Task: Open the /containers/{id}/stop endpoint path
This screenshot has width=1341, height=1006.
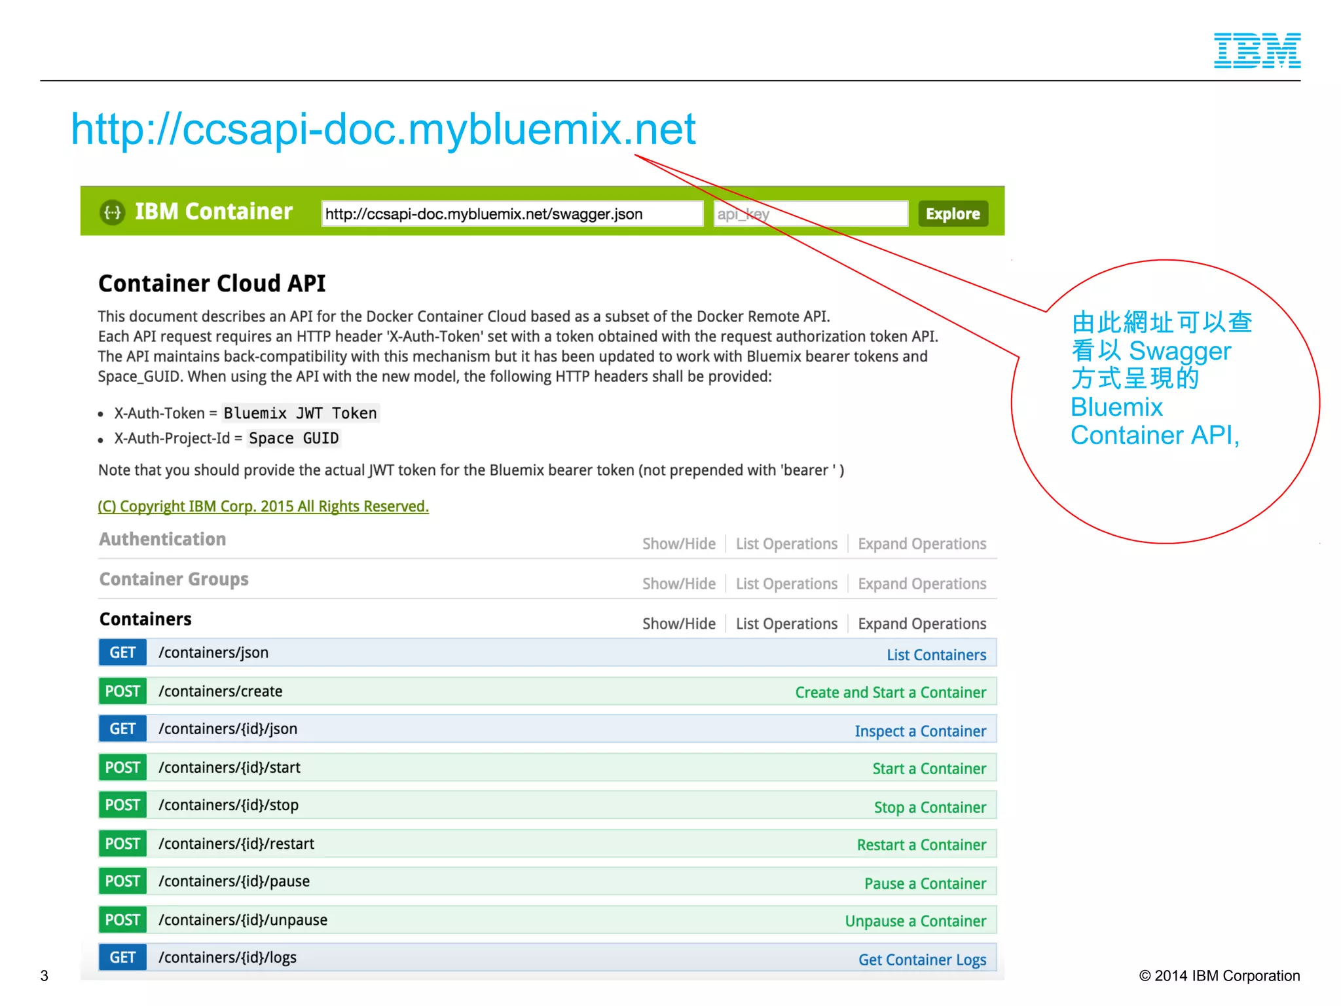Action: 229,805
